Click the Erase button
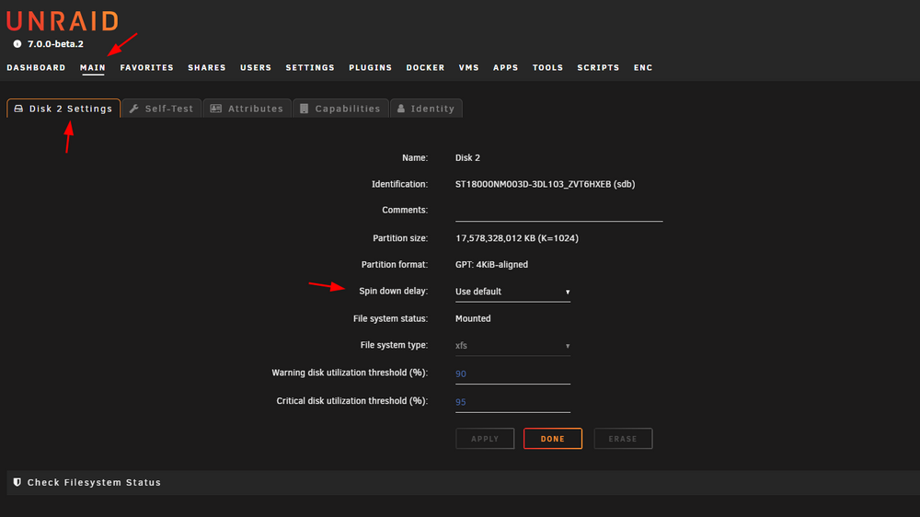Image resolution: width=920 pixels, height=517 pixels. (623, 439)
